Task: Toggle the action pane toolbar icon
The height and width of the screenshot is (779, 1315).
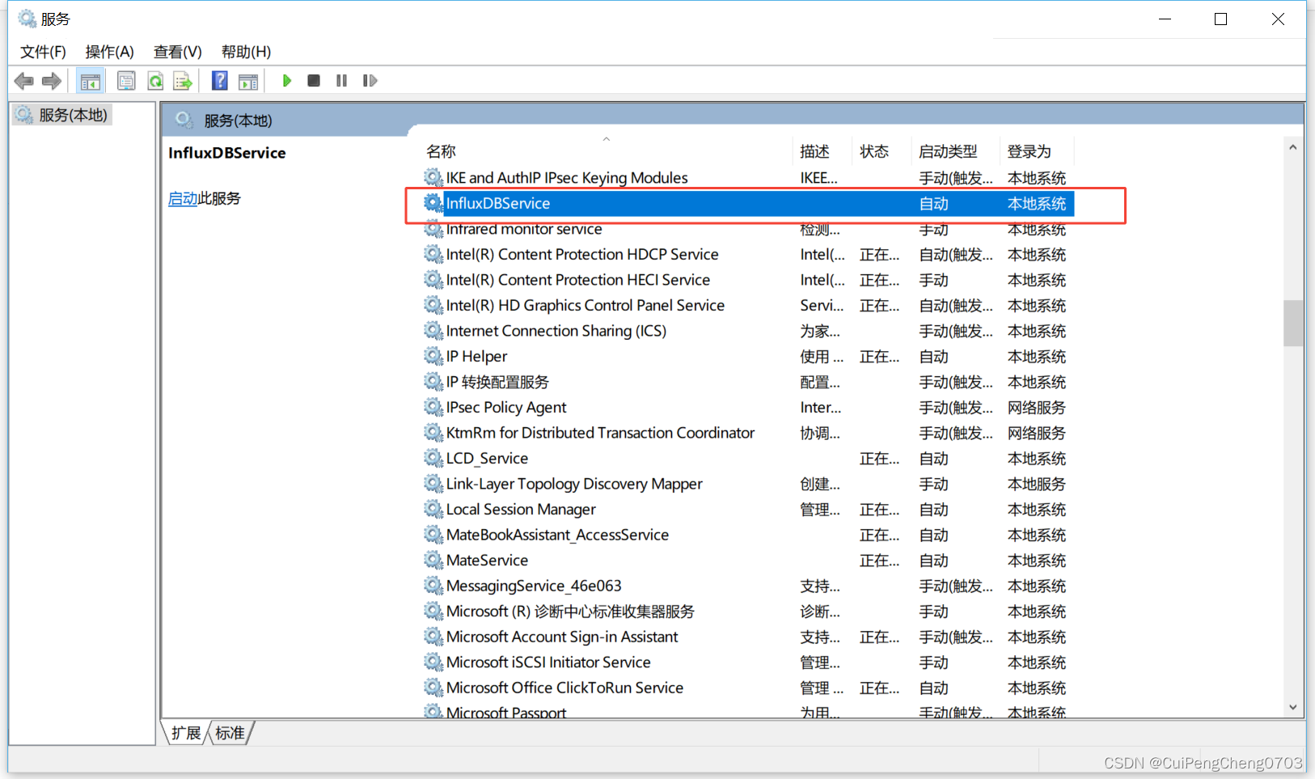Action: pyautogui.click(x=248, y=81)
